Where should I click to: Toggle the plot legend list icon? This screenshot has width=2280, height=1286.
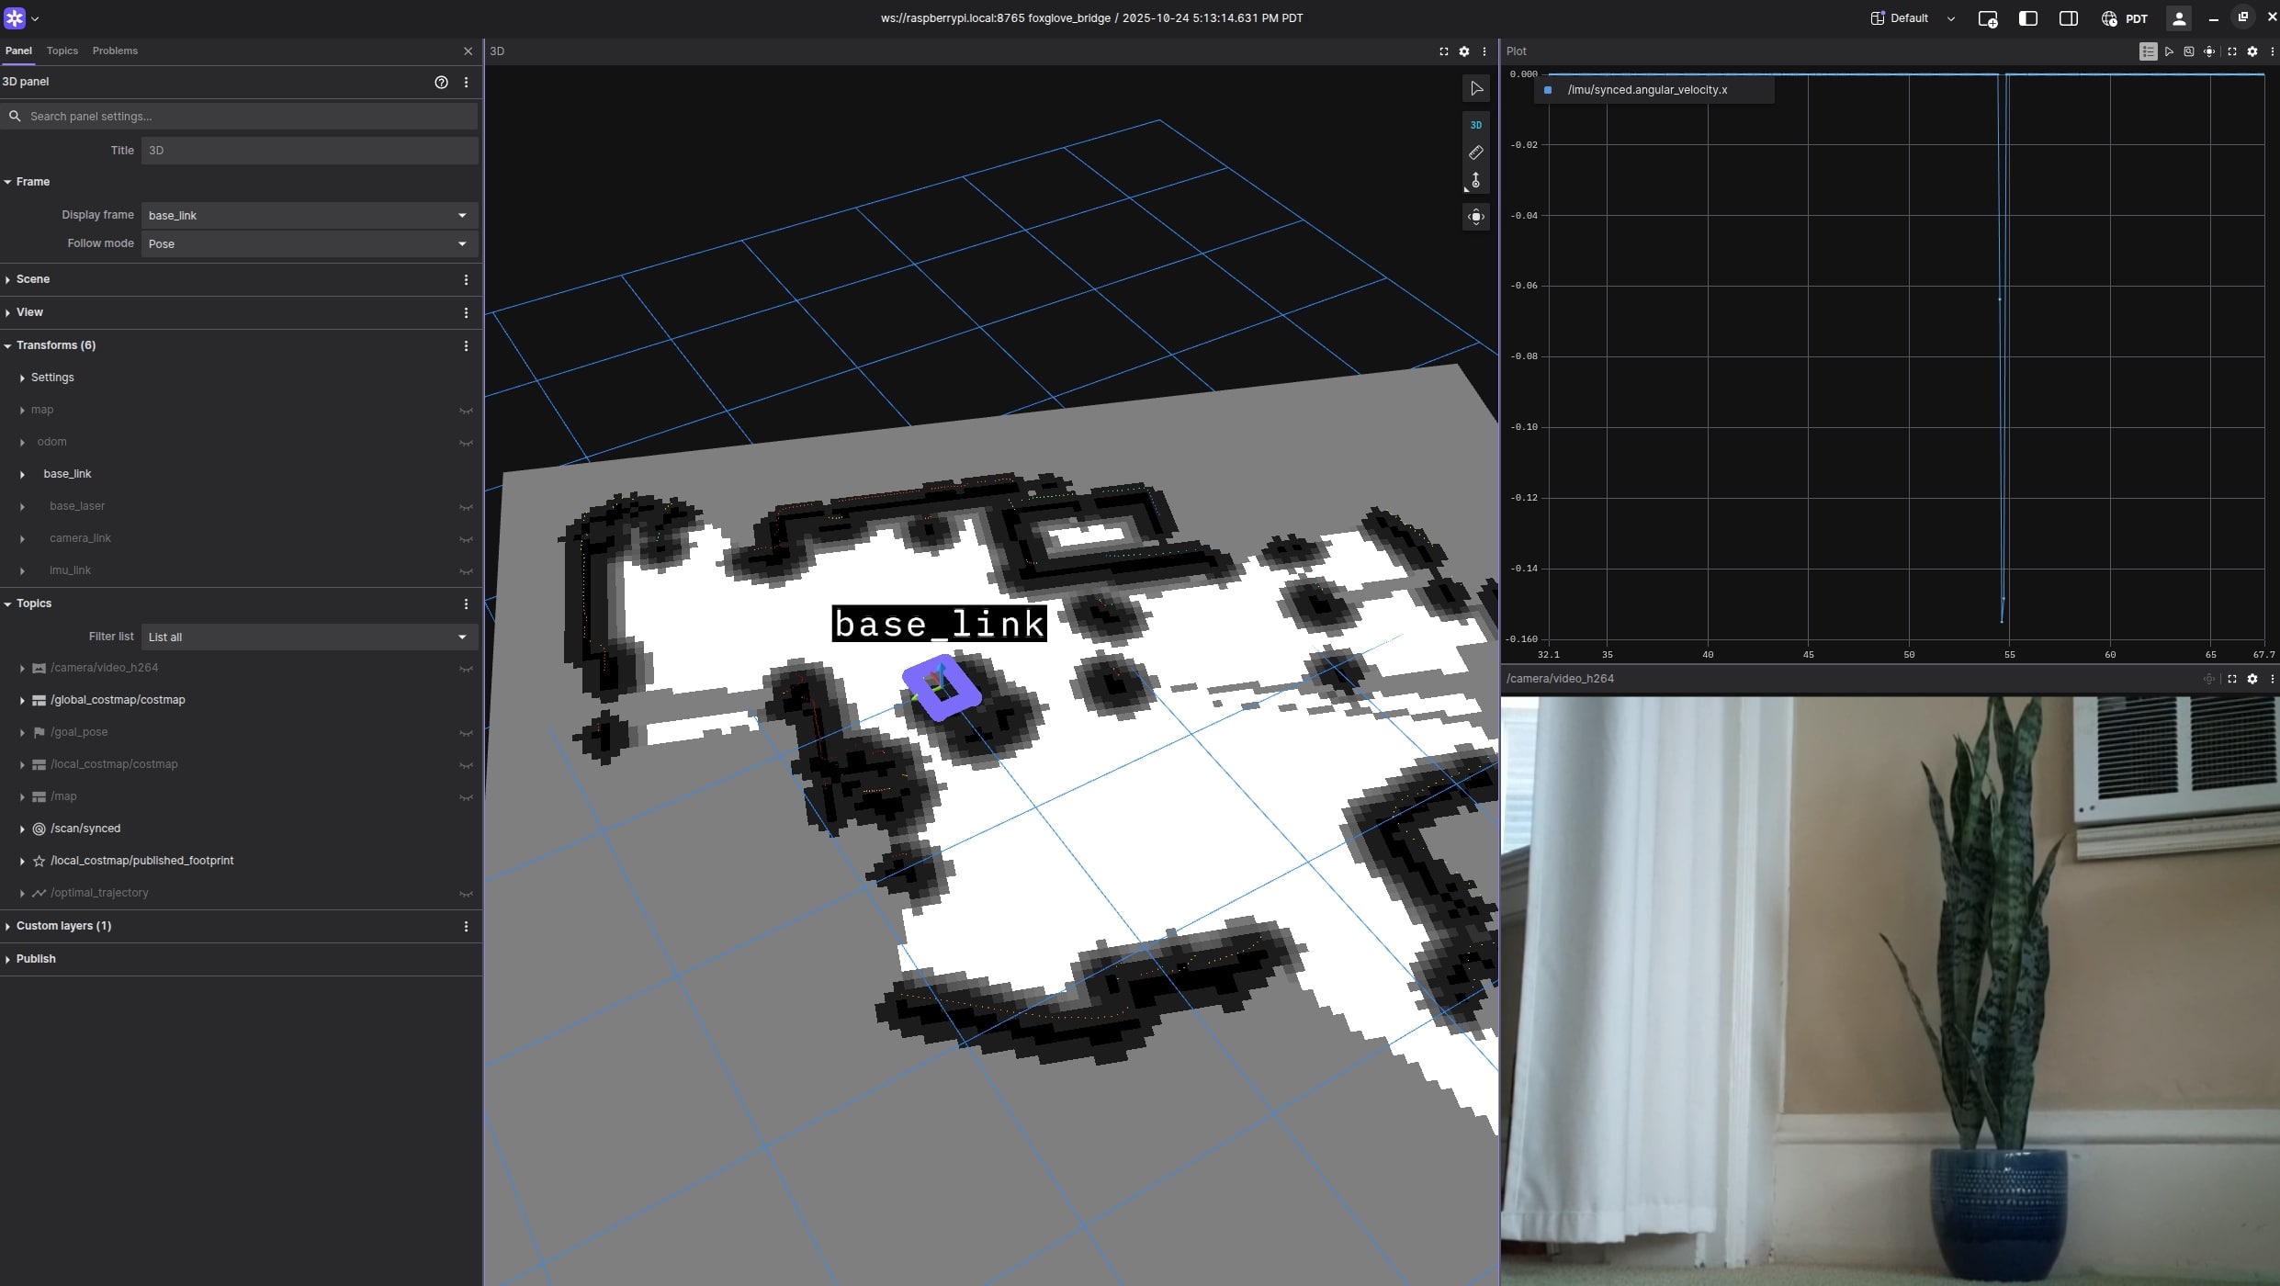pyautogui.click(x=2148, y=51)
